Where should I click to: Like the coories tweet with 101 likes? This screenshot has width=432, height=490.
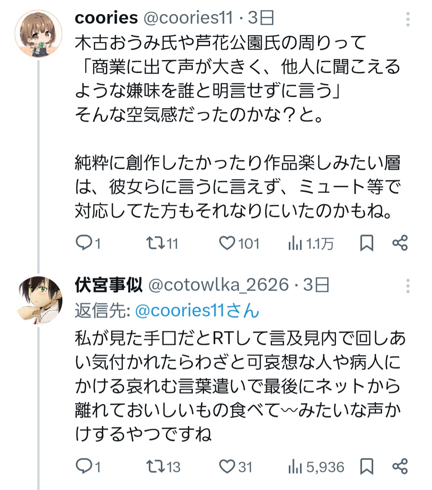tap(227, 243)
